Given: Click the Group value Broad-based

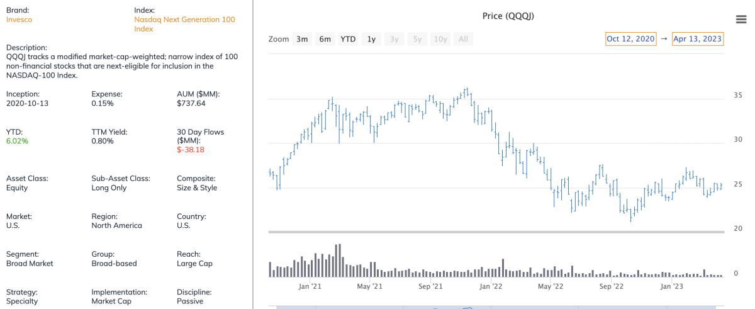Looking at the screenshot, I should [x=114, y=263].
